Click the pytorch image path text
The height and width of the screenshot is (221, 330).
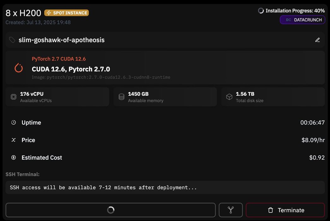(101, 77)
